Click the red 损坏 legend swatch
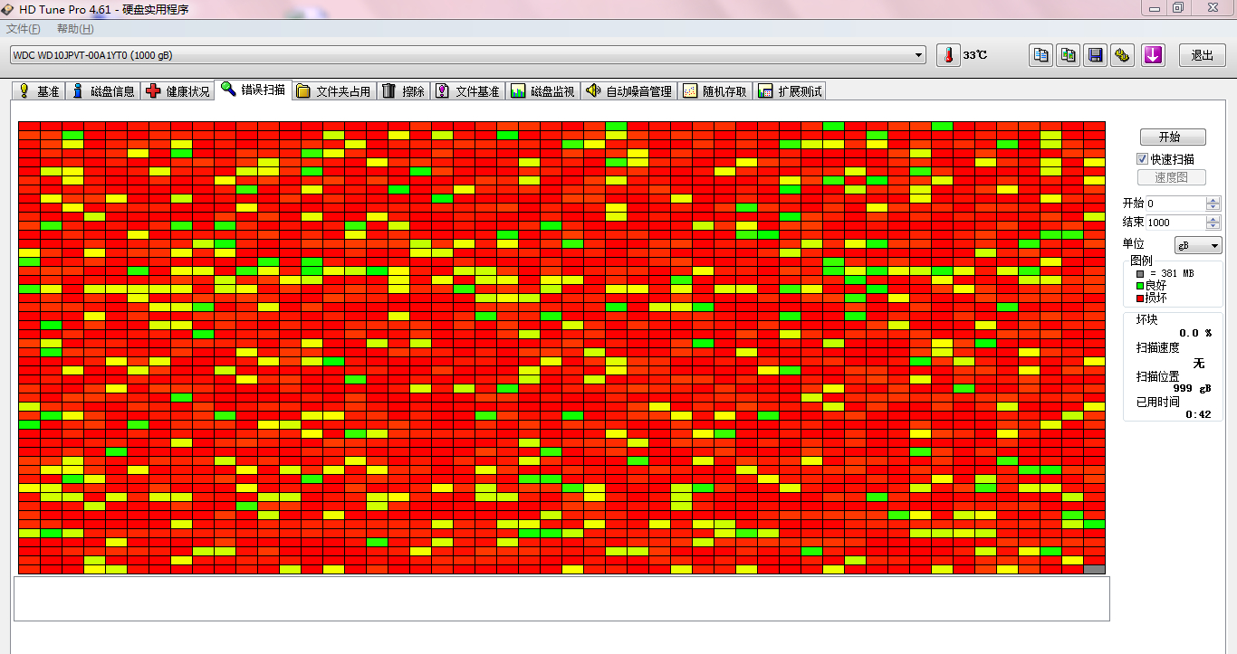Screen dimensions: 1237x654 (x=1140, y=298)
